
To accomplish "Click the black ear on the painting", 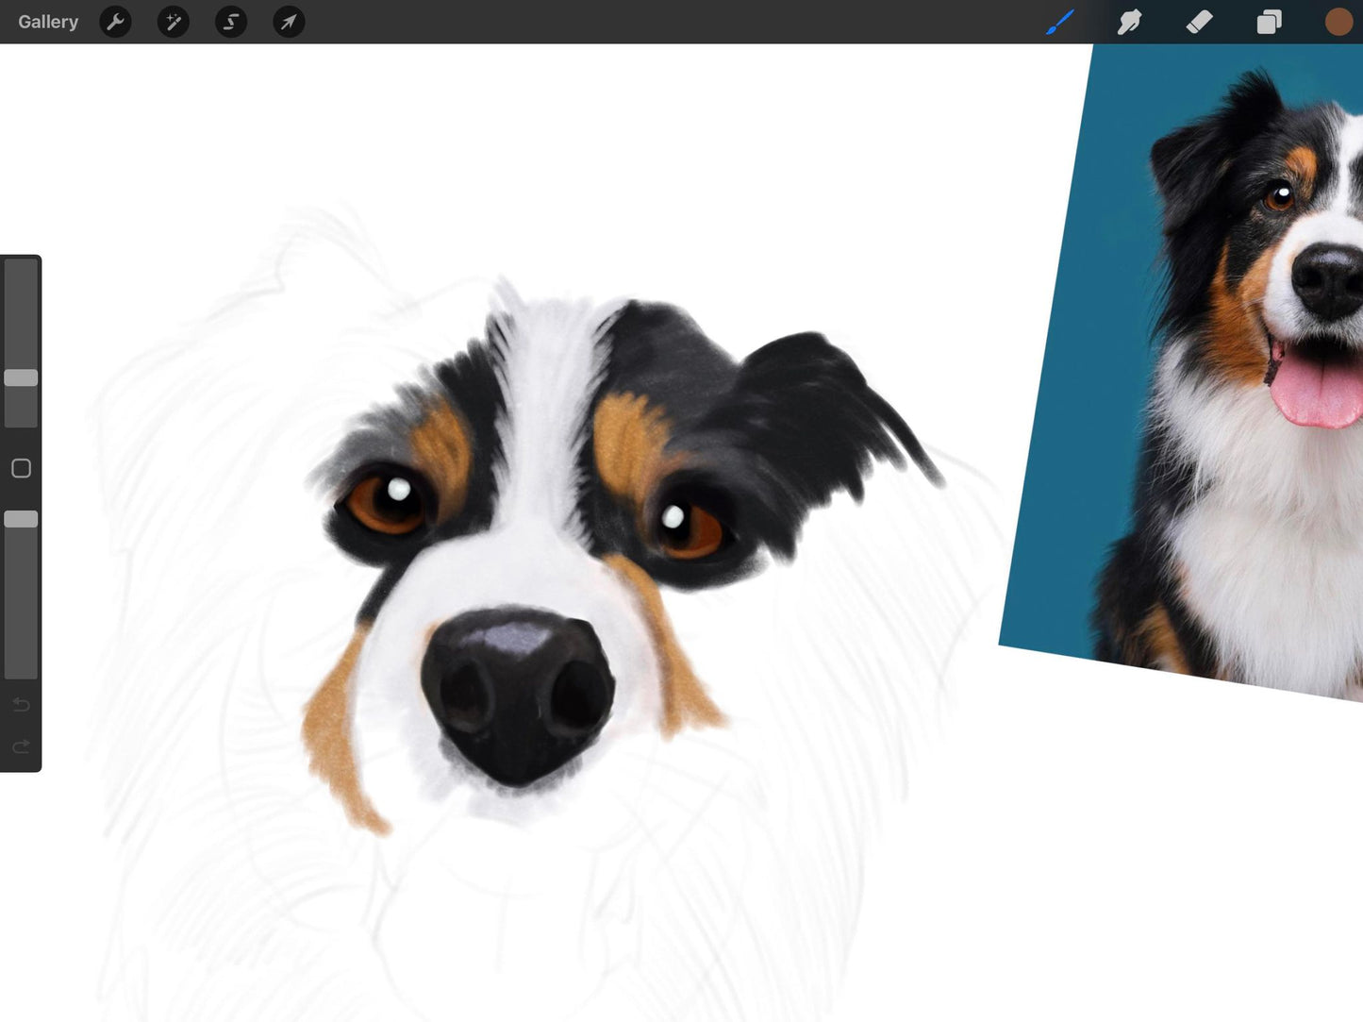I will click(x=811, y=406).
